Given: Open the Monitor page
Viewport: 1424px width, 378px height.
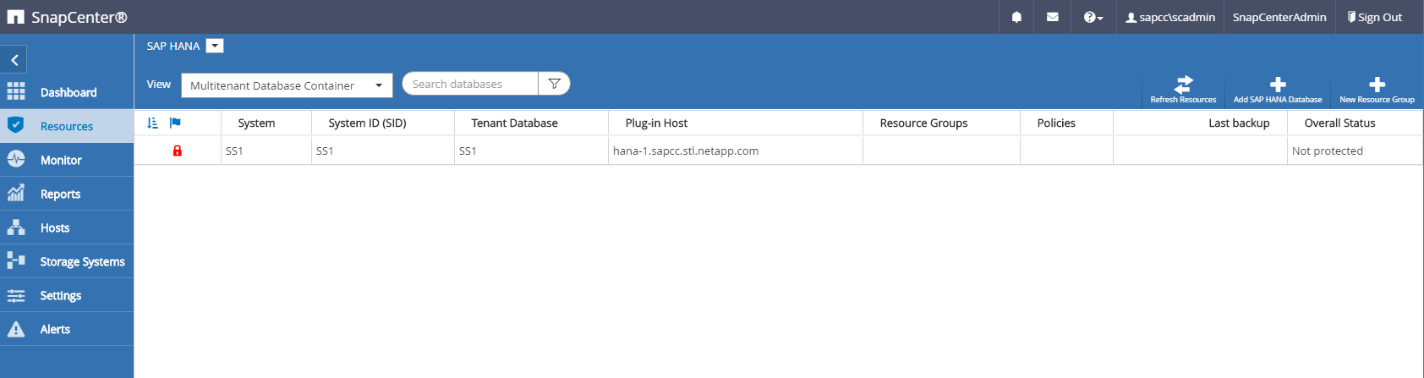Looking at the screenshot, I should tap(61, 160).
